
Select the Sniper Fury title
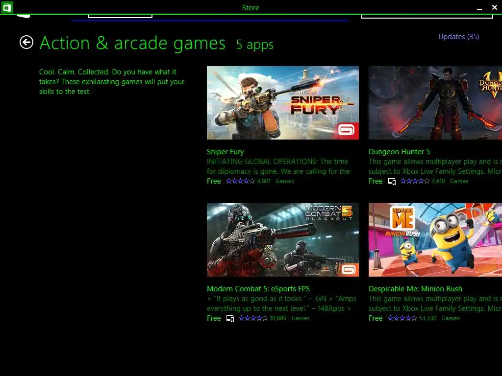pyautogui.click(x=226, y=152)
